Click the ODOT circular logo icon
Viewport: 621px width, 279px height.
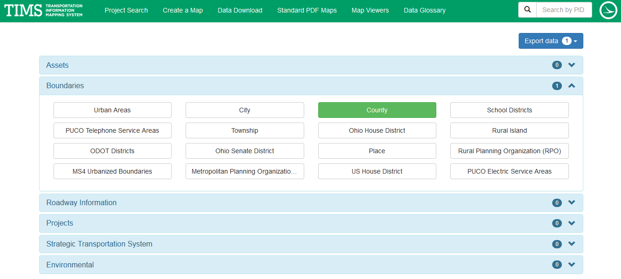pyautogui.click(x=608, y=10)
